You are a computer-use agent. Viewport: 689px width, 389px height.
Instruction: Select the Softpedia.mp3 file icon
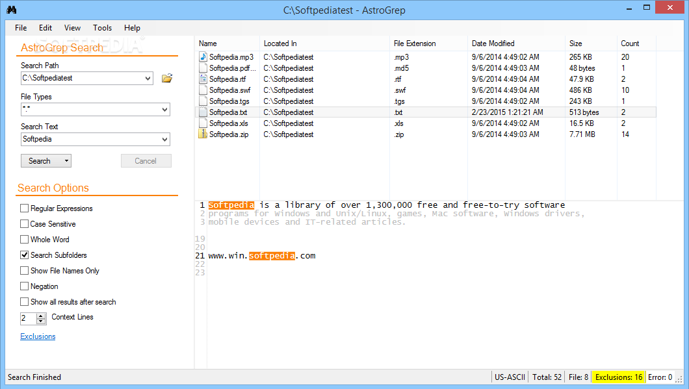(203, 56)
